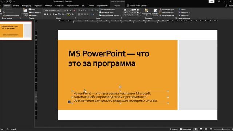
Task: Open Shape effects (Эффекты фигуры) dropdown
Action: point(167,15)
